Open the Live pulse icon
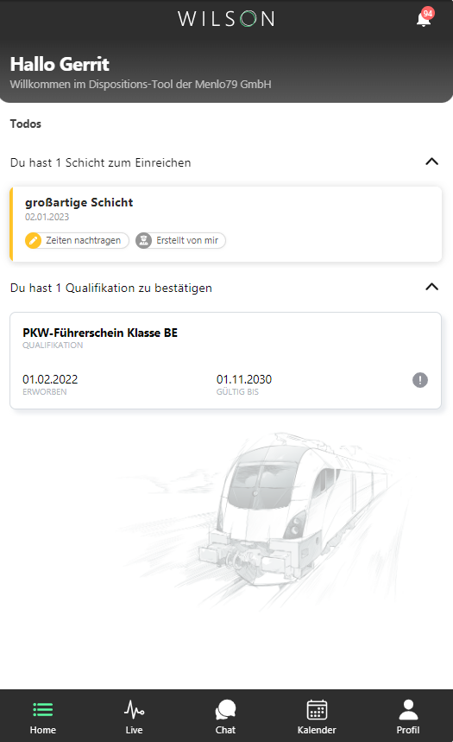The image size is (453, 742). pyautogui.click(x=135, y=709)
